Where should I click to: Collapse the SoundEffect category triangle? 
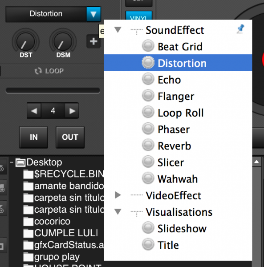(118, 30)
